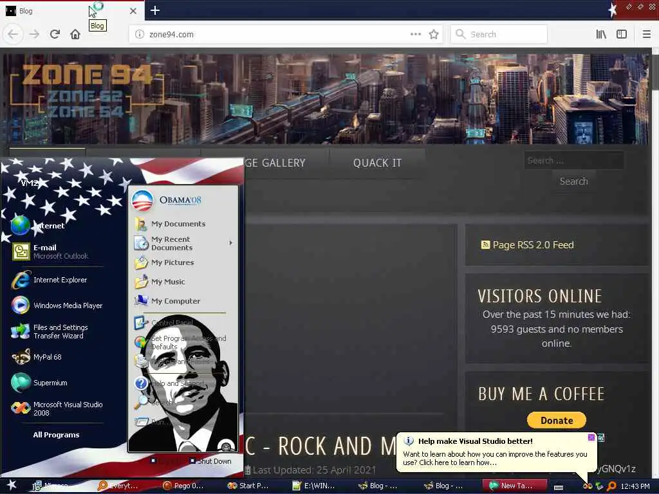Switch to New Tab taskbar button

click(515, 486)
